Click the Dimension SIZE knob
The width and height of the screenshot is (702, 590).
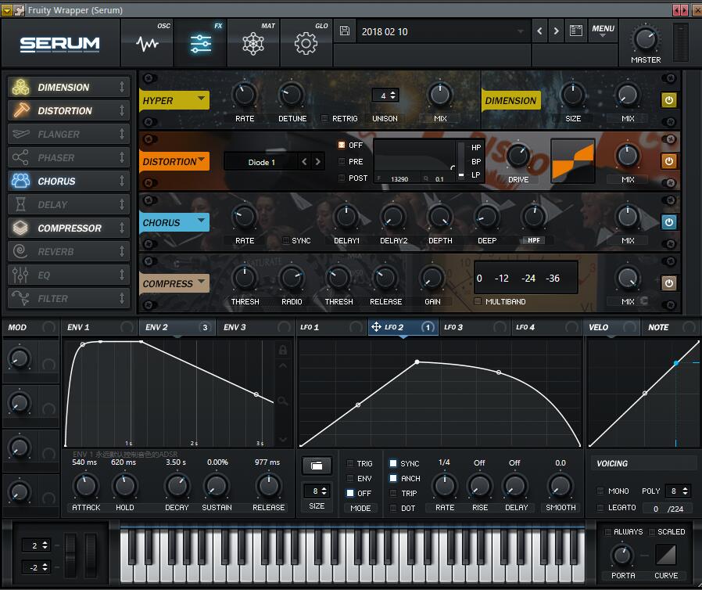coord(572,95)
